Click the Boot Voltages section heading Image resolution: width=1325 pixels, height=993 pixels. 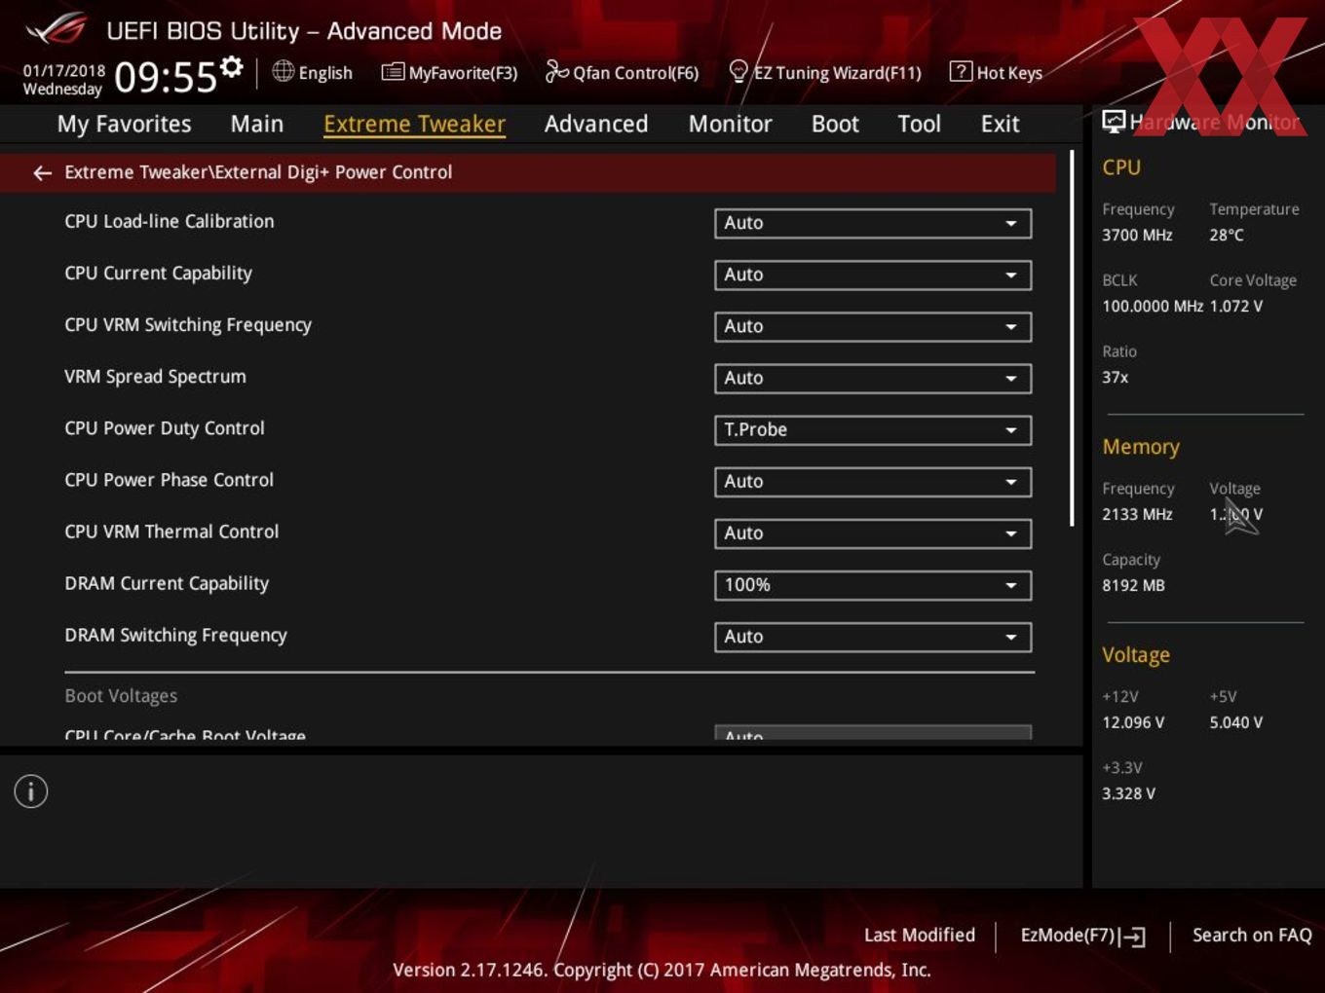coord(121,695)
